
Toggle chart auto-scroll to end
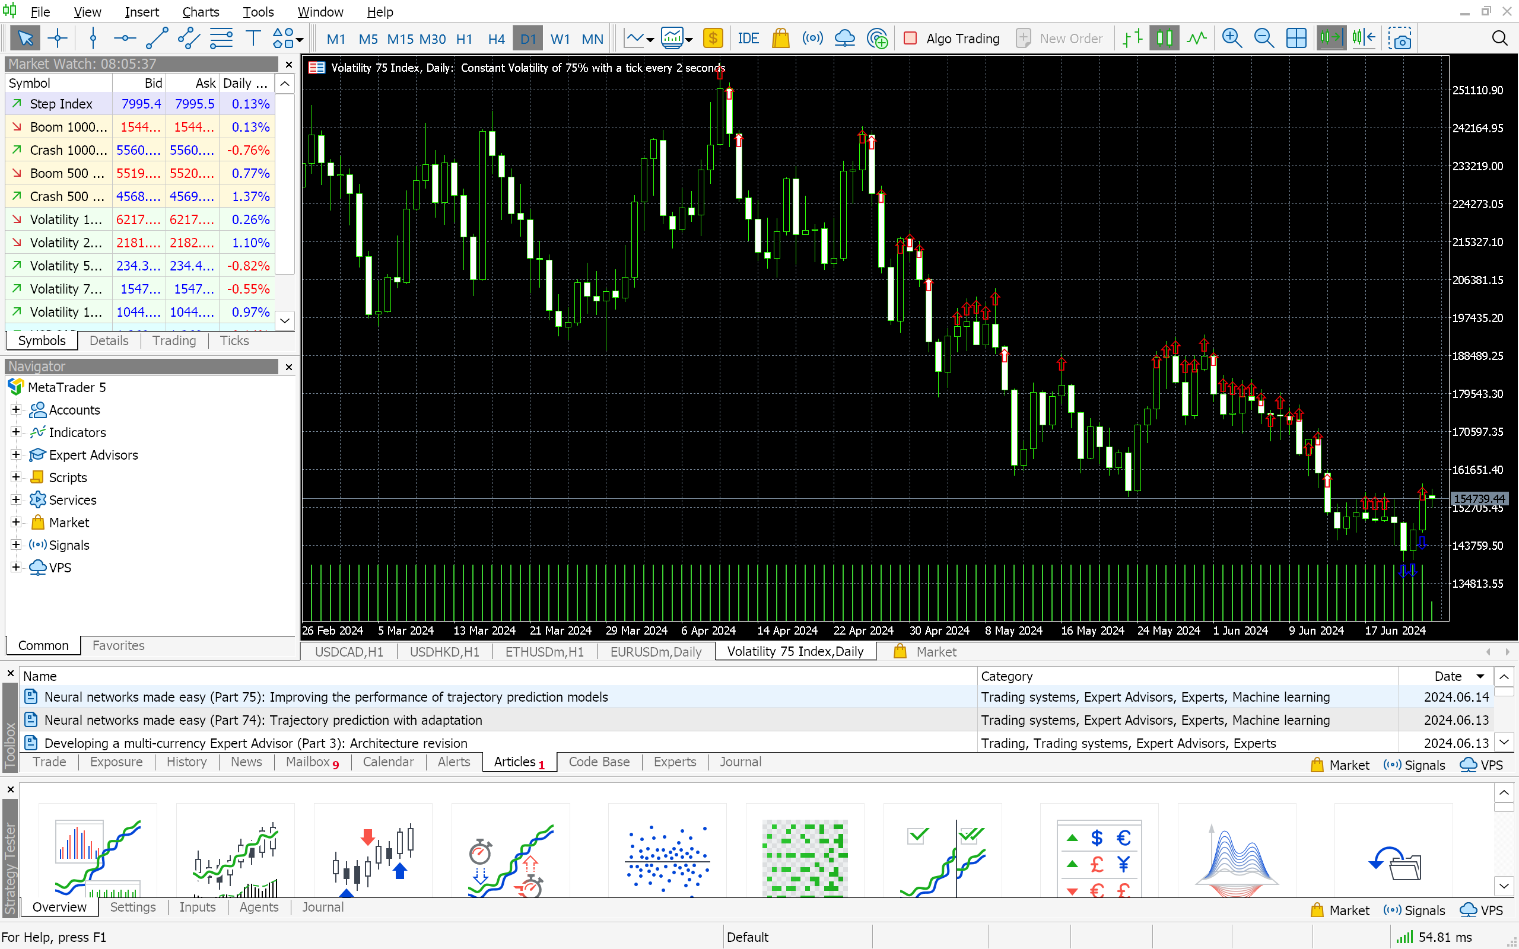click(1331, 39)
